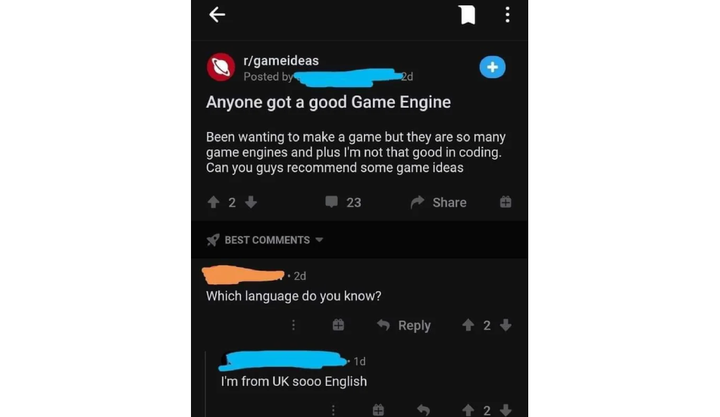Screen dimensions: 720x417
Task: Open the three-dot overflow menu at top
Action: click(x=507, y=14)
